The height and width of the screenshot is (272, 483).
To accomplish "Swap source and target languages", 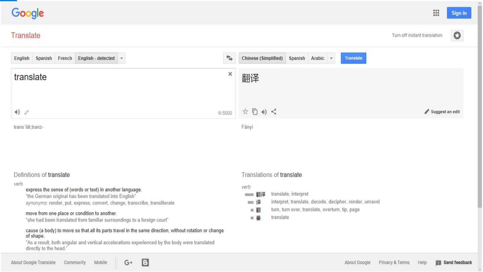I will pos(229,58).
